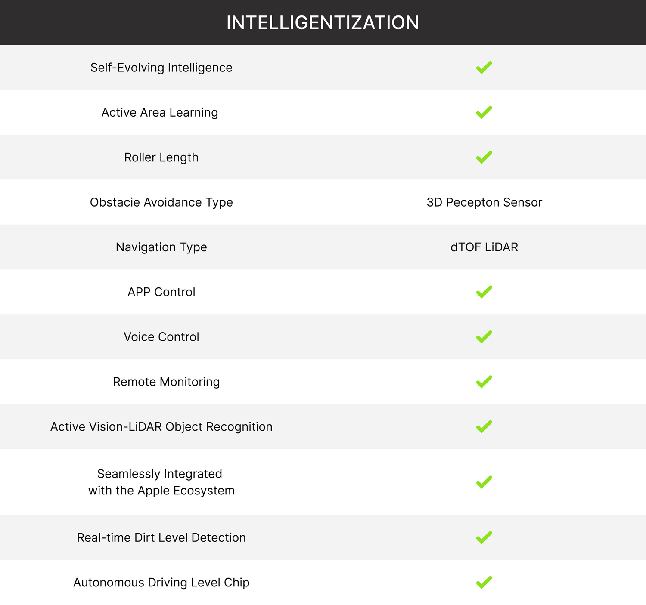Click the APP Control checkmark icon
The height and width of the screenshot is (605, 646).
(484, 292)
